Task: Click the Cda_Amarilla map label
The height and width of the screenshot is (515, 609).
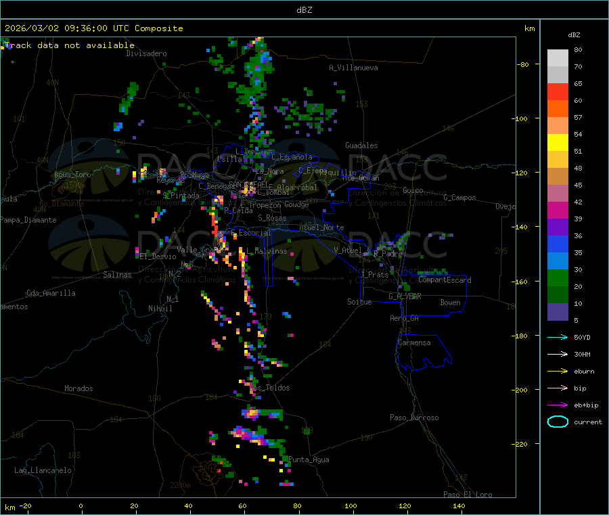Action: point(51,293)
